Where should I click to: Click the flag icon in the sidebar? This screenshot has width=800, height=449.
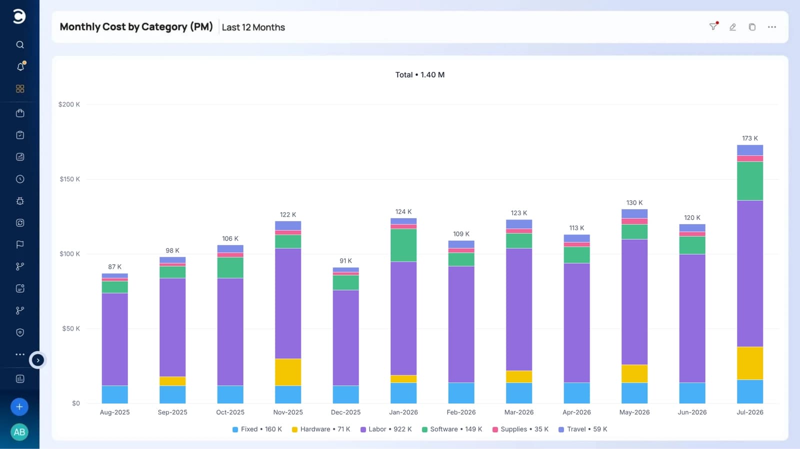(20, 245)
